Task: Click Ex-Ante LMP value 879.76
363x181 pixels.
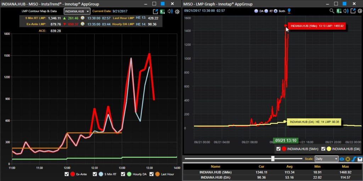Action: pyautogui.click(x=56, y=24)
